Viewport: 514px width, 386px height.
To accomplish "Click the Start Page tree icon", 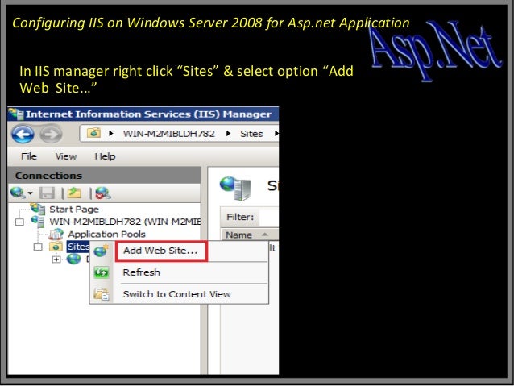I will pos(38,209).
